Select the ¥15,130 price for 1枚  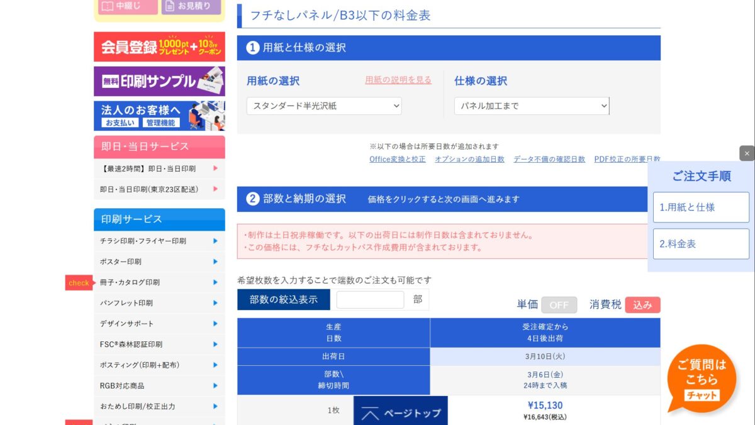point(545,406)
